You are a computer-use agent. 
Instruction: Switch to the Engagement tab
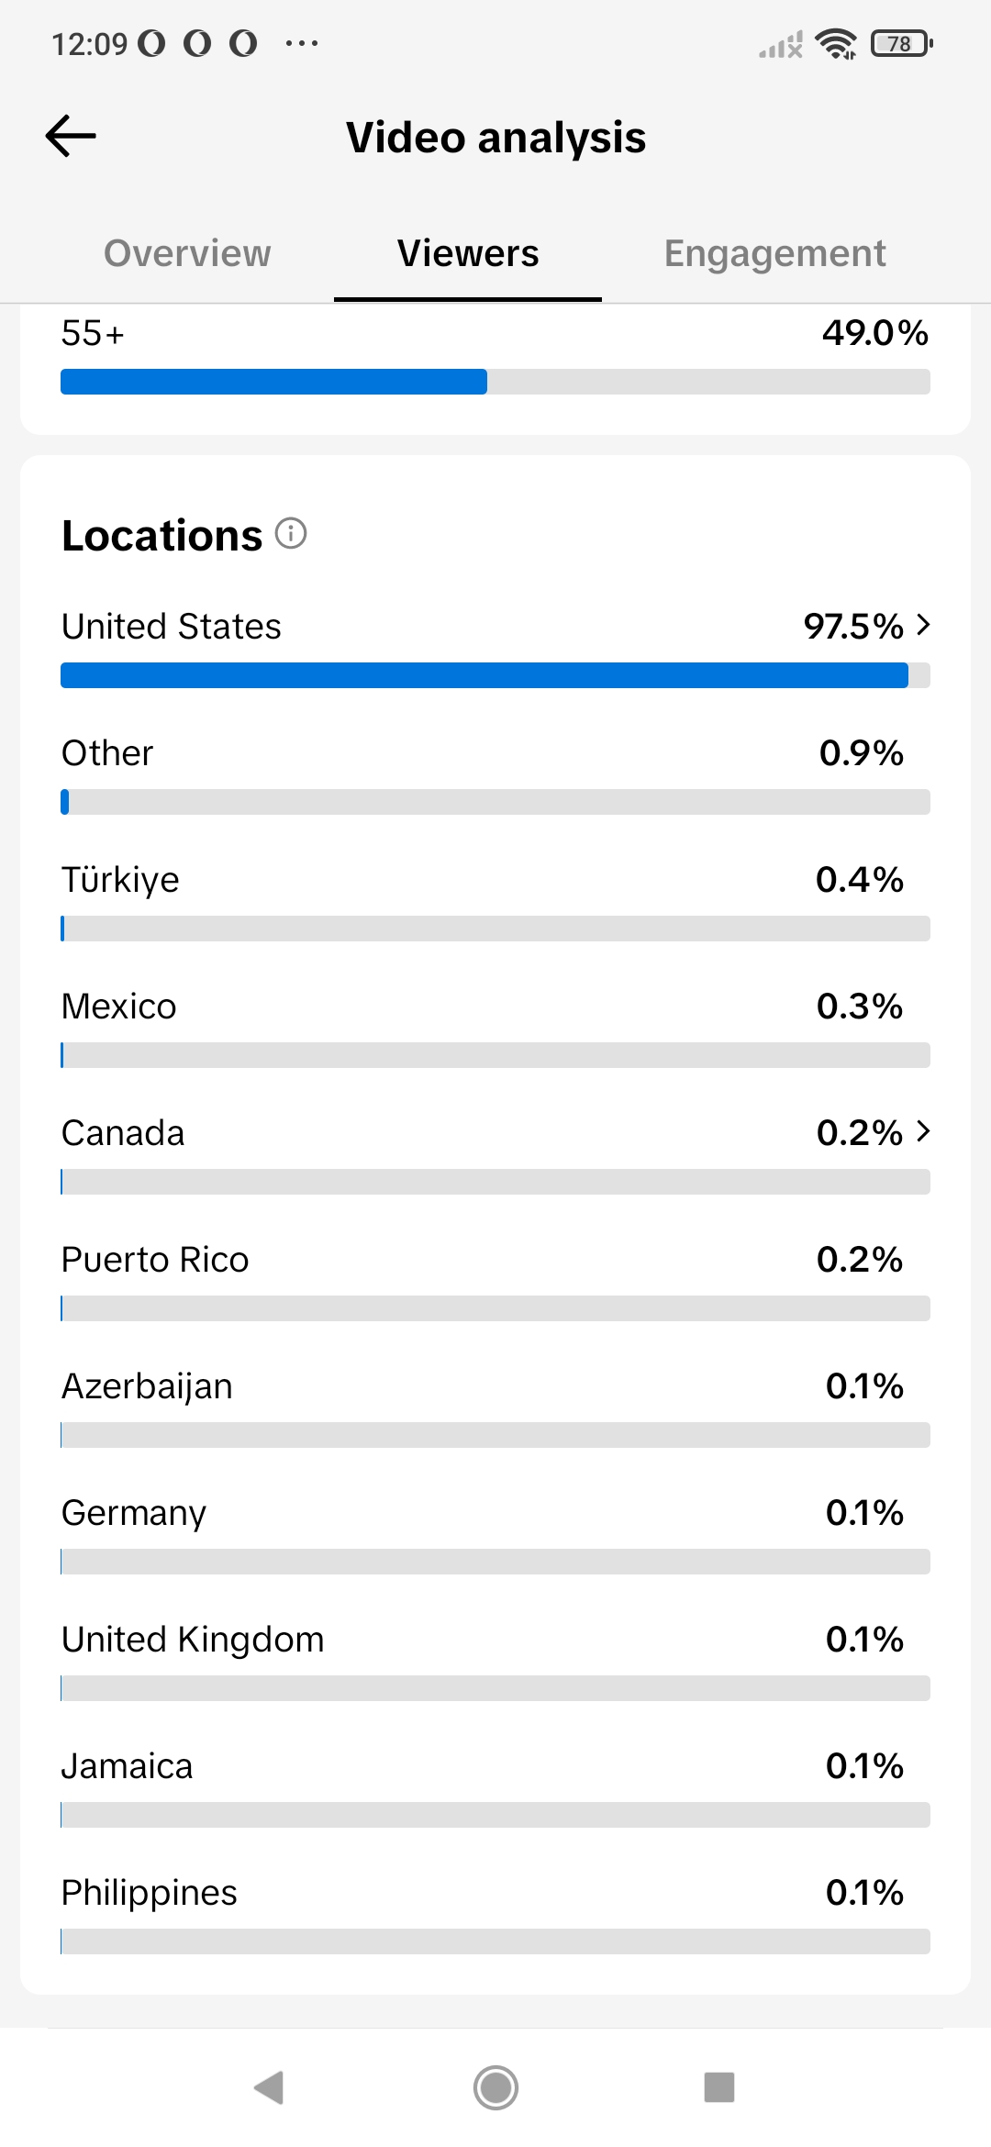pos(774,253)
